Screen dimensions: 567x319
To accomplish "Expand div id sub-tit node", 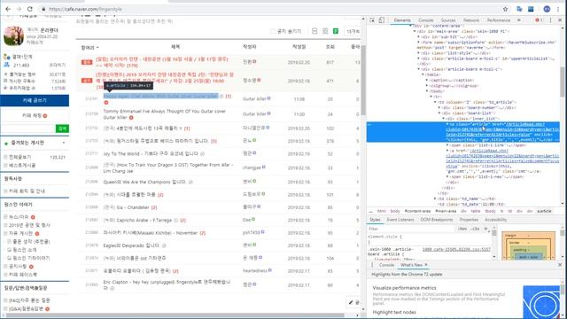I will pyautogui.click(x=419, y=37).
